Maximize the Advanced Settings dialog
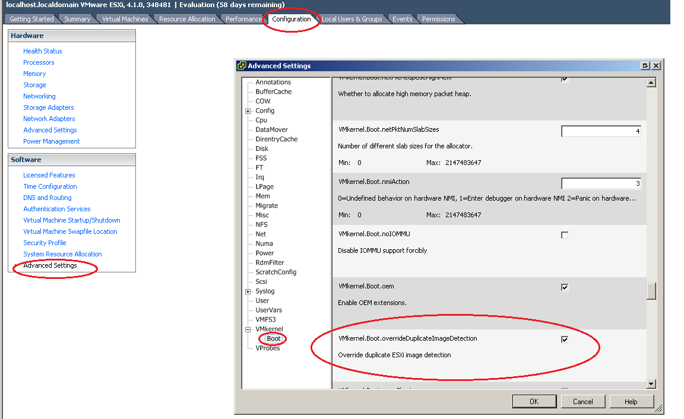This screenshot has height=419, width=684. coord(645,66)
